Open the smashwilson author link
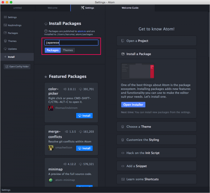 [64, 147]
